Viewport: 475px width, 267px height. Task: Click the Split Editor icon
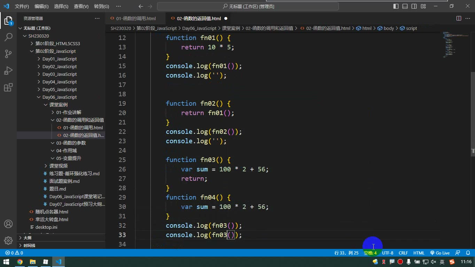[x=459, y=18]
